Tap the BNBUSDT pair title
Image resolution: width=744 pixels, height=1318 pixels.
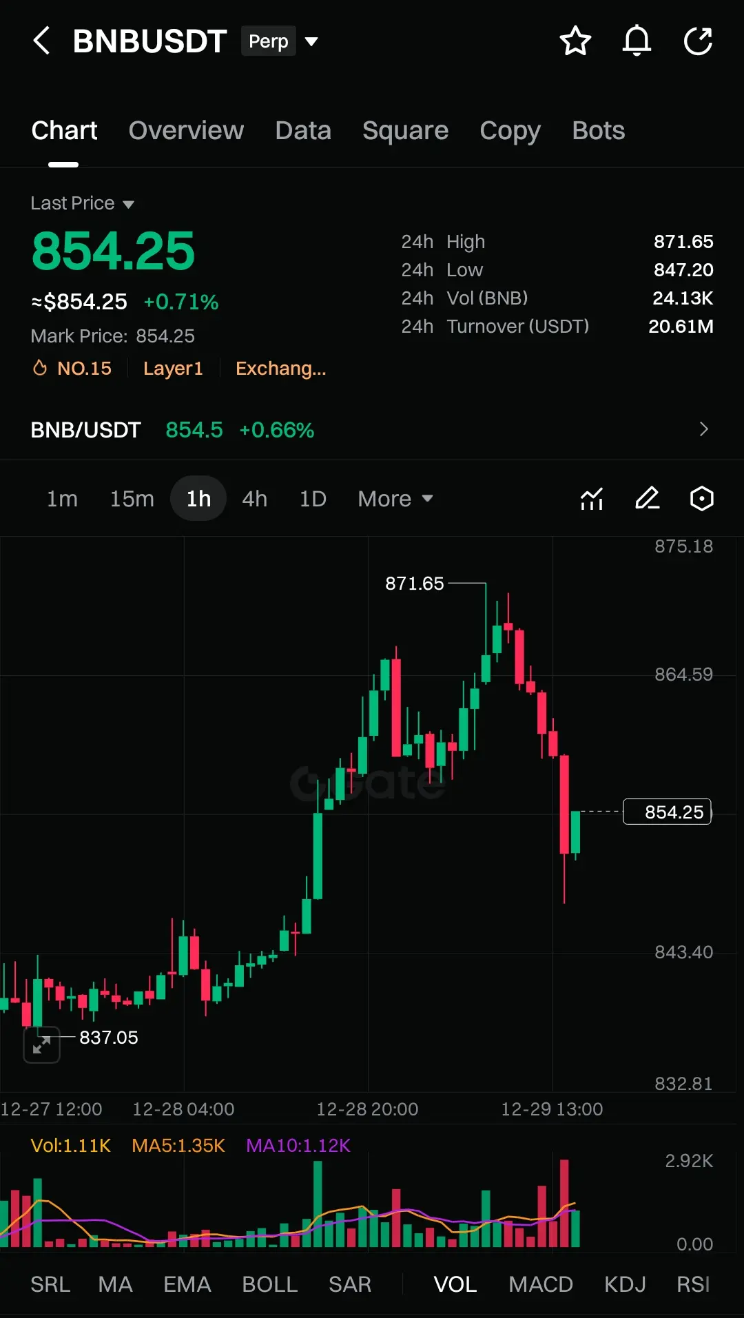pos(149,41)
